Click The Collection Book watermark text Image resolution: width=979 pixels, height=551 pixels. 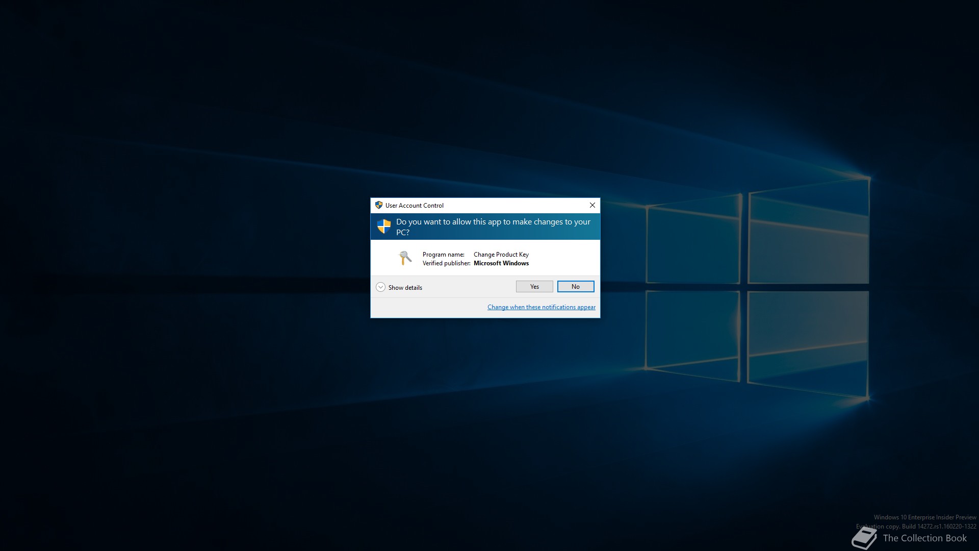point(924,538)
